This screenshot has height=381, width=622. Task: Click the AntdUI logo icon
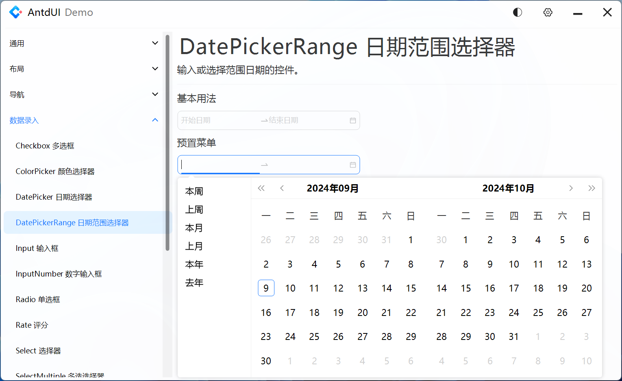tap(16, 12)
